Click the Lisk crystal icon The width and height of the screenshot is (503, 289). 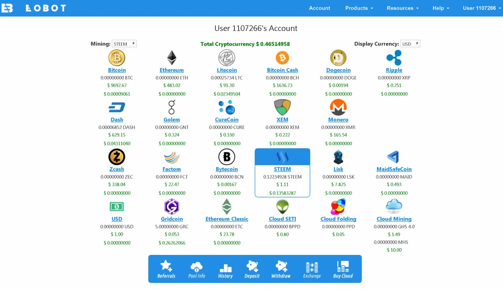(x=338, y=157)
